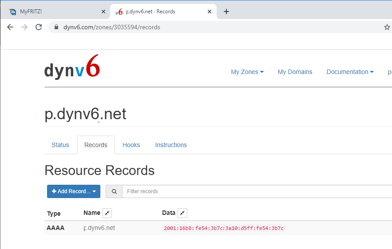Close the MyFRITZ! browser tab

pyautogui.click(x=103, y=12)
